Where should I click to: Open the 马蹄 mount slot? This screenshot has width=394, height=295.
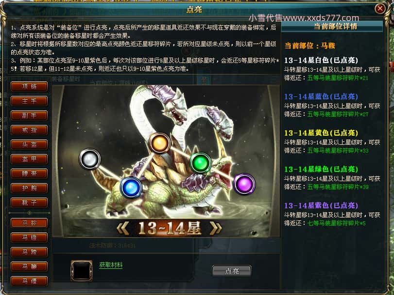point(29,252)
